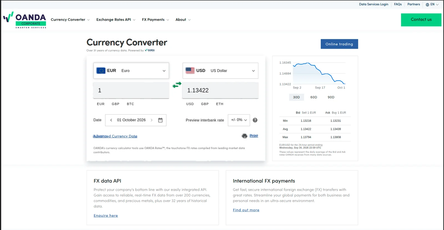Click the 01 October 2026 date text
Screen dimensions: 444x230
tap(131, 120)
